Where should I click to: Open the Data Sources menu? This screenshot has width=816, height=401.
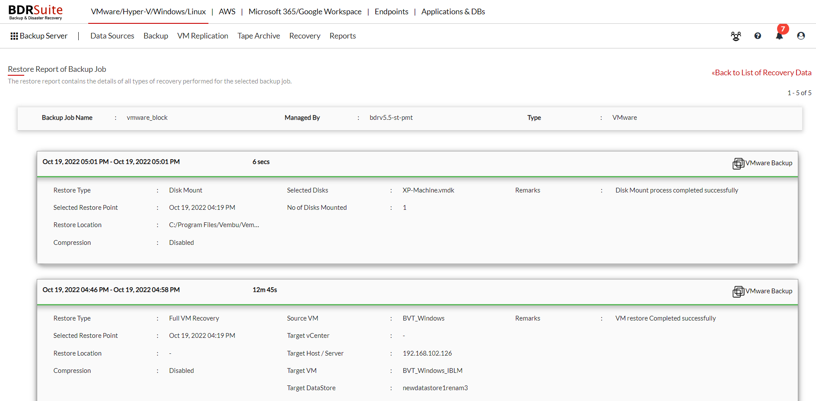point(112,36)
